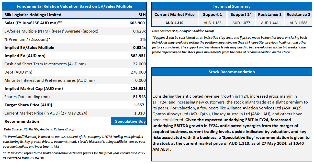Click the 1.310 value in the valuation table
314x164 pixels.
[x=140, y=113]
